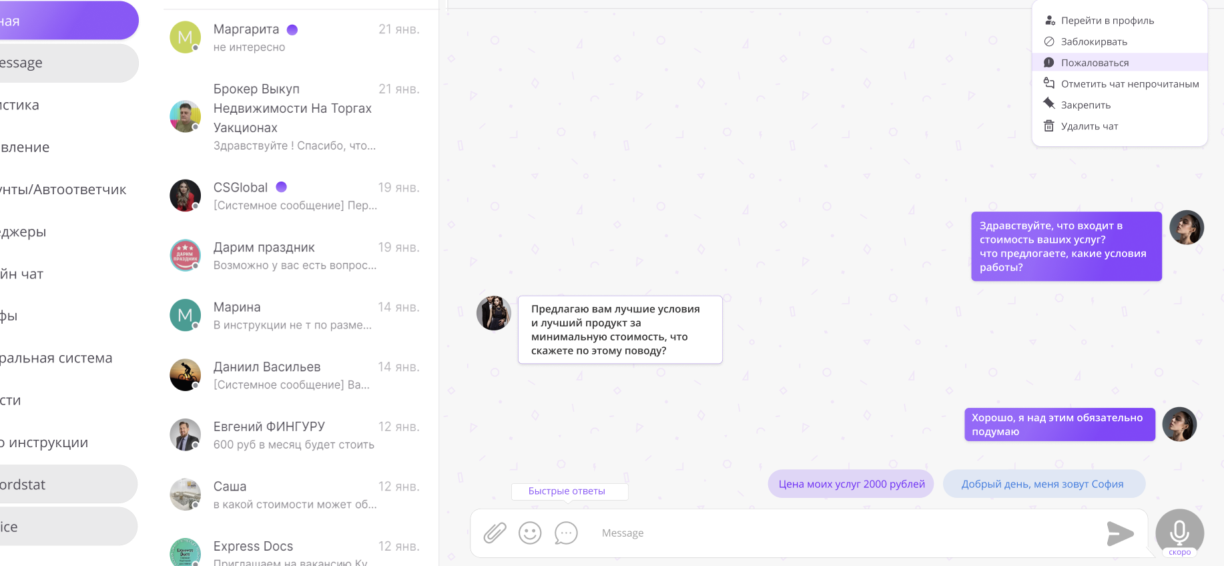Click the paperclip attachment icon
The image size is (1224, 566).
pyautogui.click(x=495, y=533)
